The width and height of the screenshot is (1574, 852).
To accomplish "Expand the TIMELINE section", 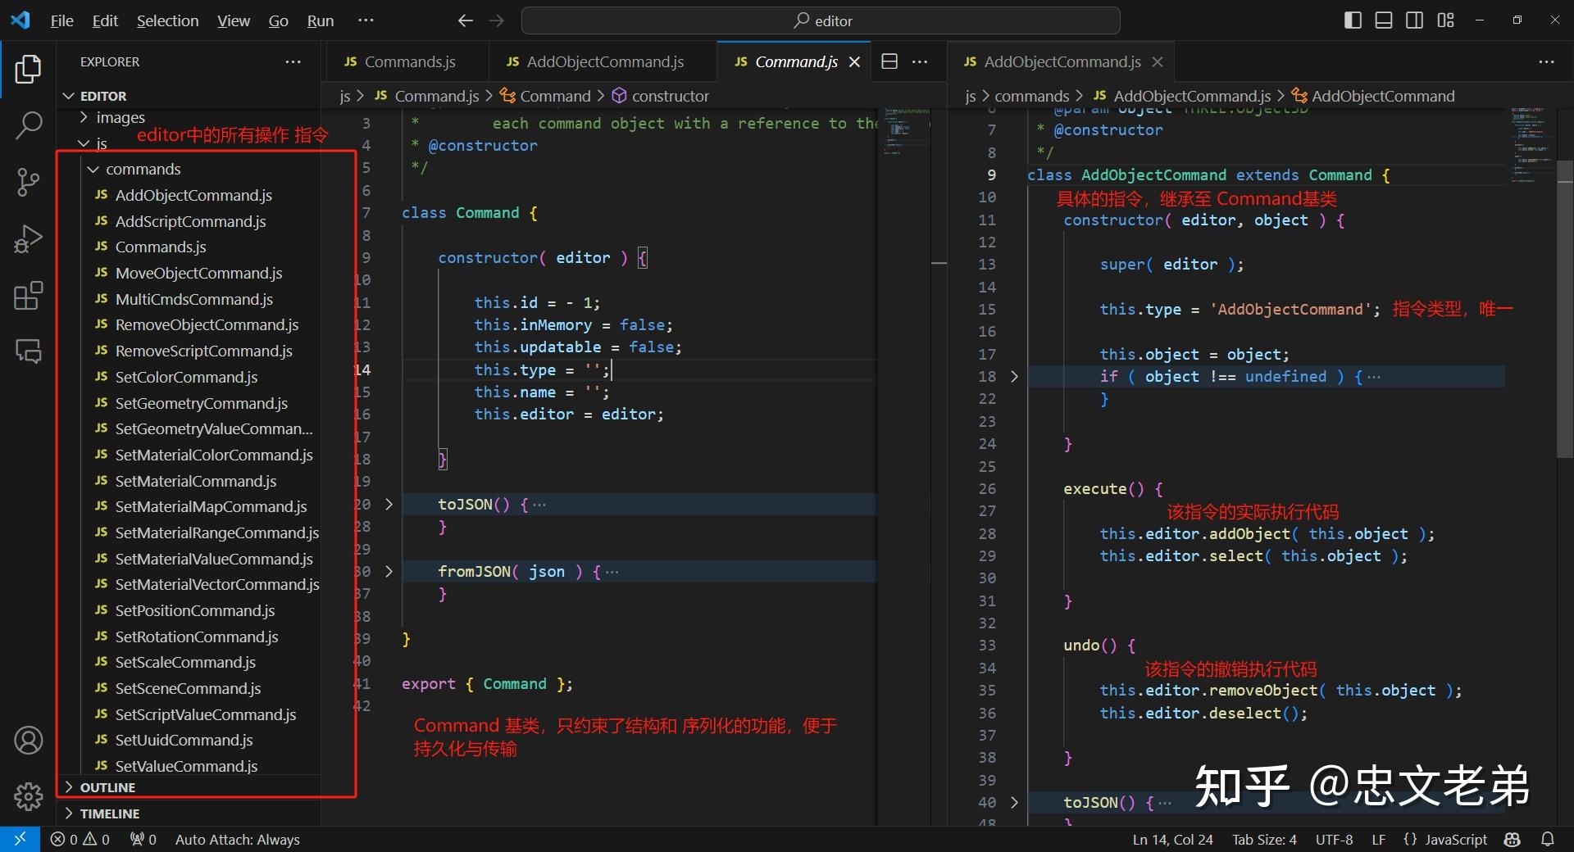I will [x=109, y=813].
